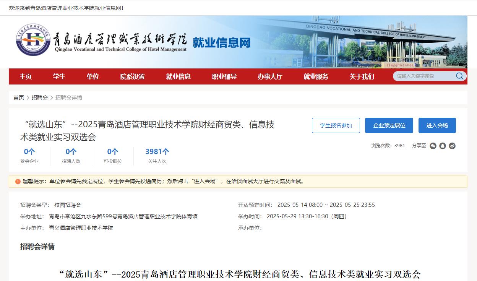Click the orange warning icon beside 温馨提示
Screen dimensions: 477x281
coord(18,182)
